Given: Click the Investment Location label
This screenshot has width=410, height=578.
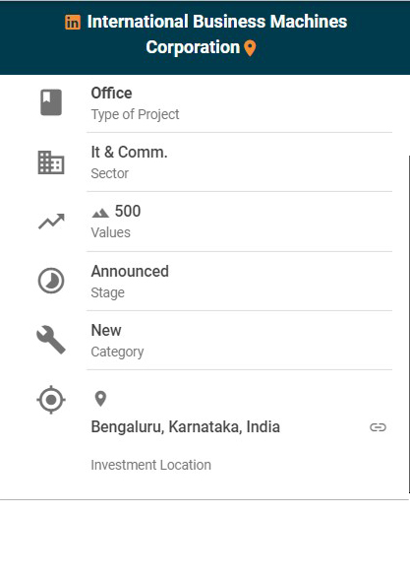Looking at the screenshot, I should tap(150, 465).
